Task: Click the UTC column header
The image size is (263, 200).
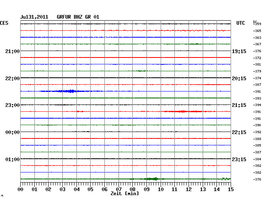Action: click(x=240, y=23)
